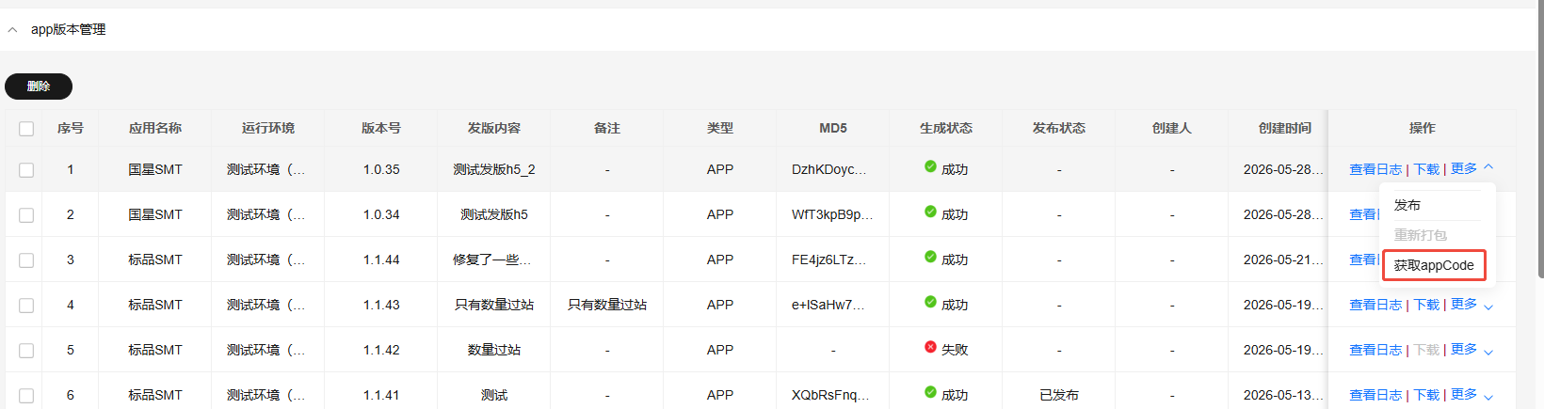Click version number 1.0.34
Viewport: 1544px width, 409px height.
tap(381, 214)
